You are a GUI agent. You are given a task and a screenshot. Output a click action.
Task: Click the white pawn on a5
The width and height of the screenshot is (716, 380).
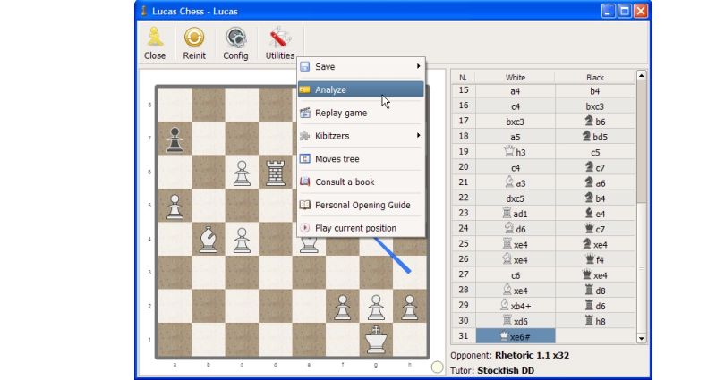click(175, 207)
